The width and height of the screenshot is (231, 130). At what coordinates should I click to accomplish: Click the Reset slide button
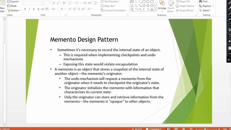coord(12,6)
